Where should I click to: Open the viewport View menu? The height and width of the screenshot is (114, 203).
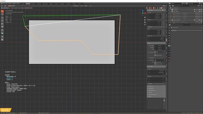(12, 8)
